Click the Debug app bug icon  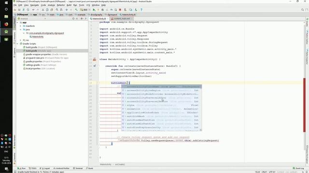pyautogui.click(x=102, y=10)
